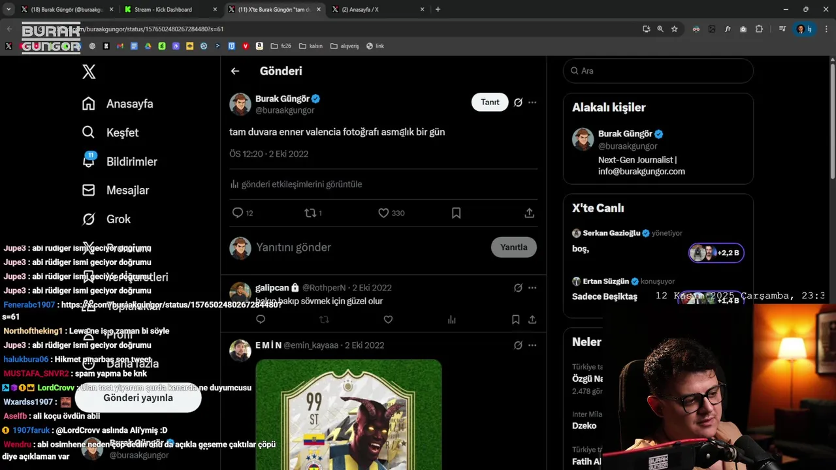
Task: Click the Gönderi yayınla button
Action: coord(138,398)
